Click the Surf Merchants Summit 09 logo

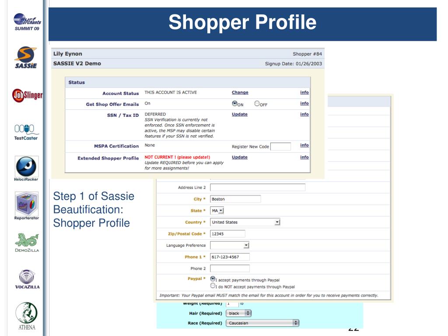pos(27,22)
